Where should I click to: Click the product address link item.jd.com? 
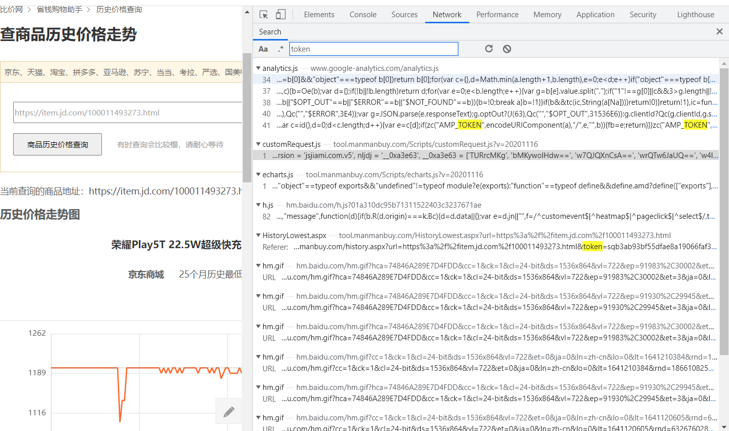pos(165,191)
